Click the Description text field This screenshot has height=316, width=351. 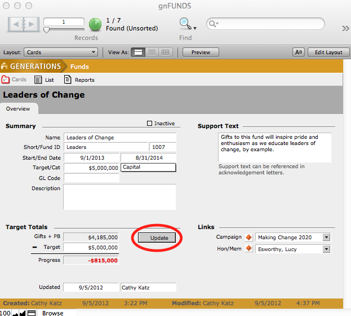tap(119, 197)
